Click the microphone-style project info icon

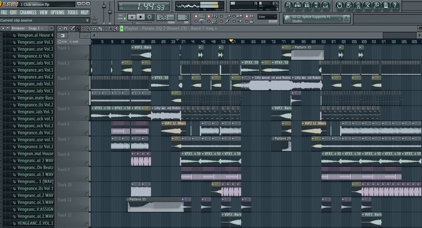377,6
